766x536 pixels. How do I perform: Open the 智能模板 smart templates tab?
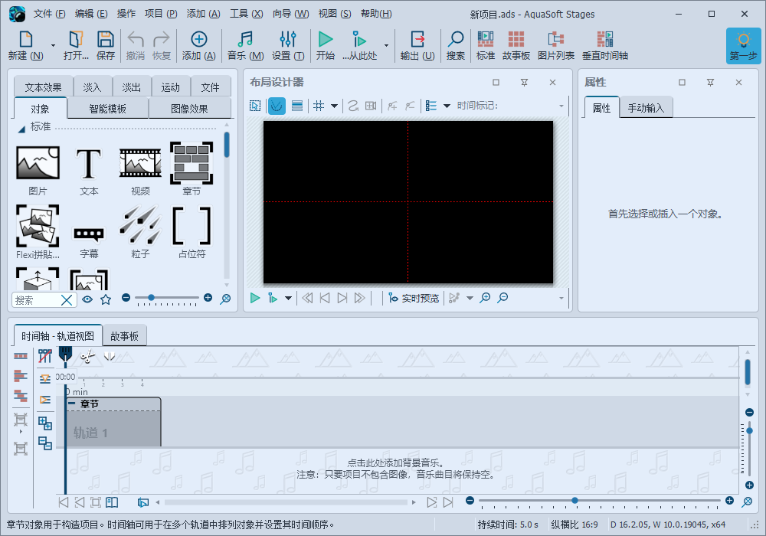tap(107, 109)
